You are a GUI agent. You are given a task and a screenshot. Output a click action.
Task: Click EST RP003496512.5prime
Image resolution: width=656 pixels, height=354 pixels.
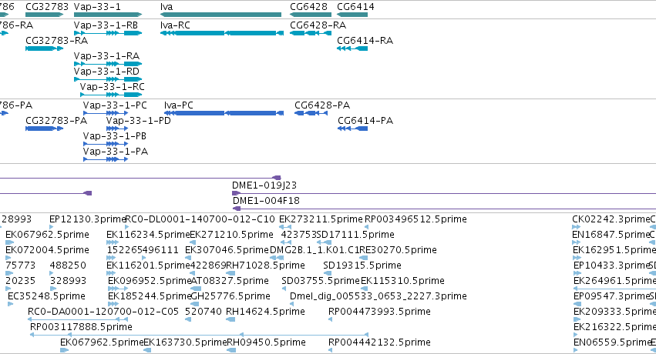415,219
